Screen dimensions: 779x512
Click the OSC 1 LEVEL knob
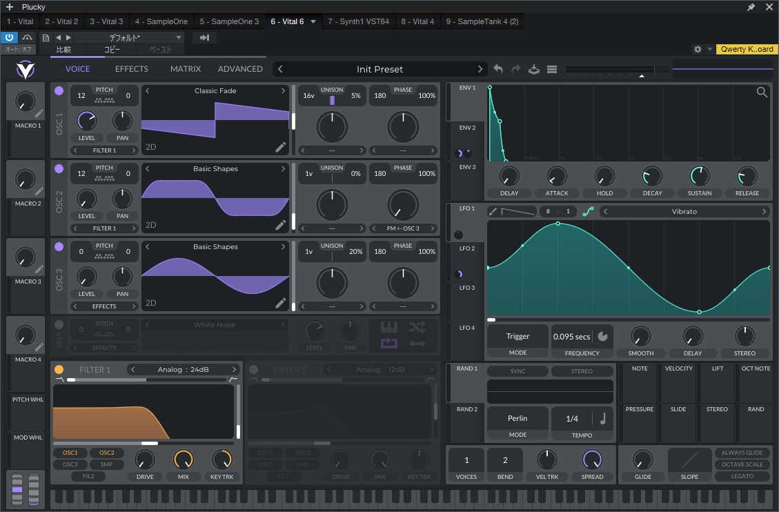(x=86, y=121)
